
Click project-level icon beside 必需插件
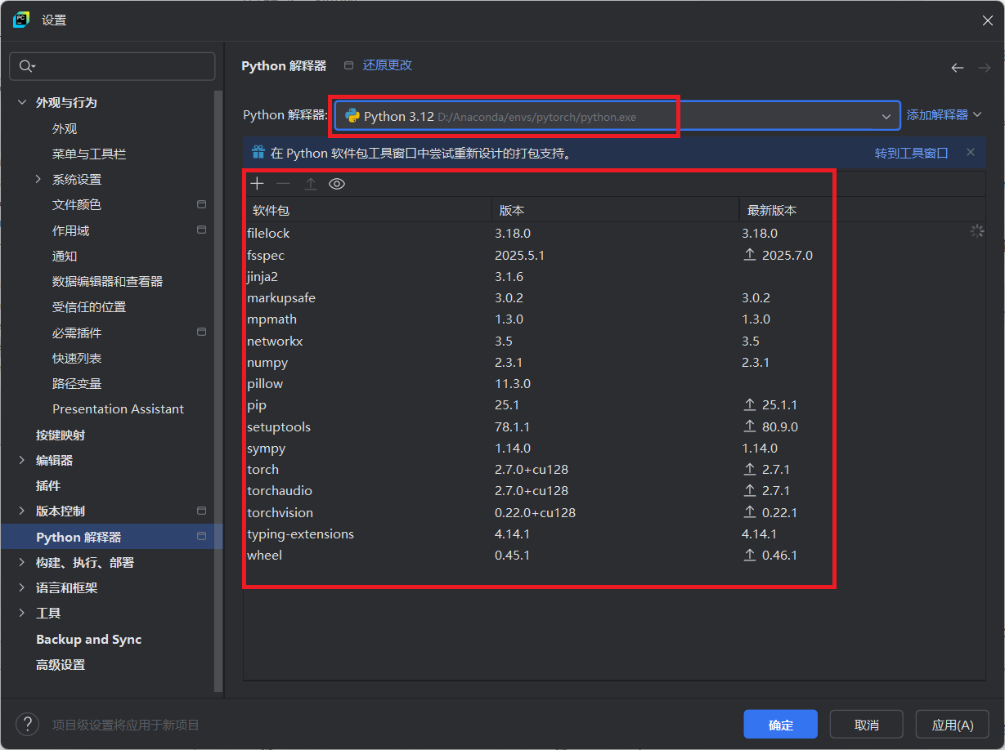202,333
